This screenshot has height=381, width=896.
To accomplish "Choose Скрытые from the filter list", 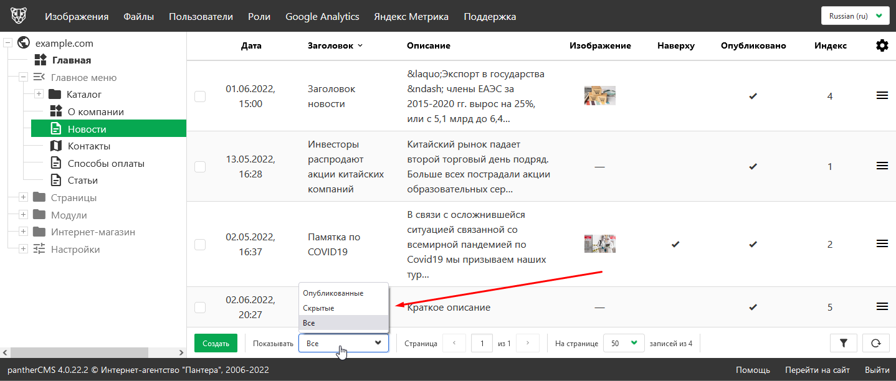I will (318, 308).
